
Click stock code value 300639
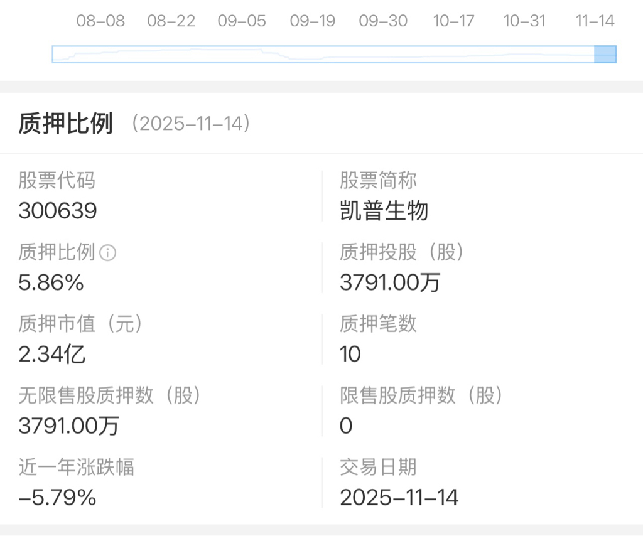[x=58, y=211]
